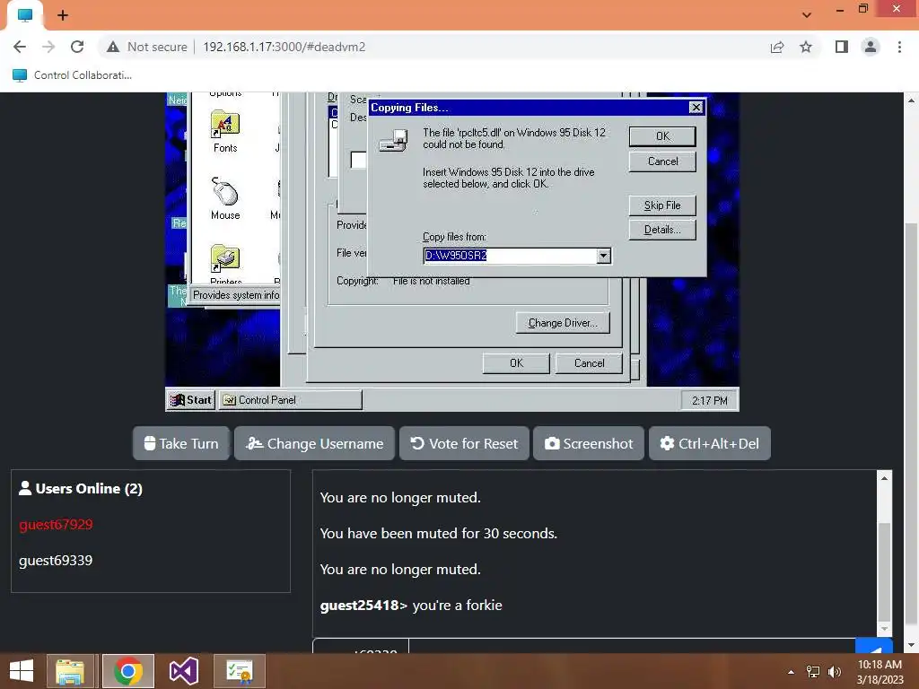Close the Copying Files dialog with X
This screenshot has height=689, width=919.
(696, 108)
